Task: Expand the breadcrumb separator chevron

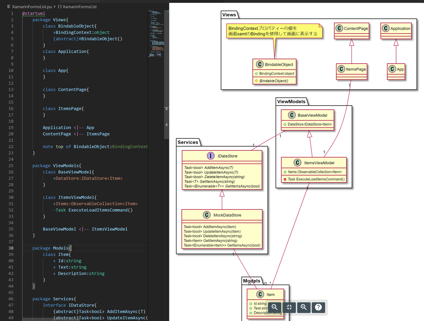Action: click(55, 6)
